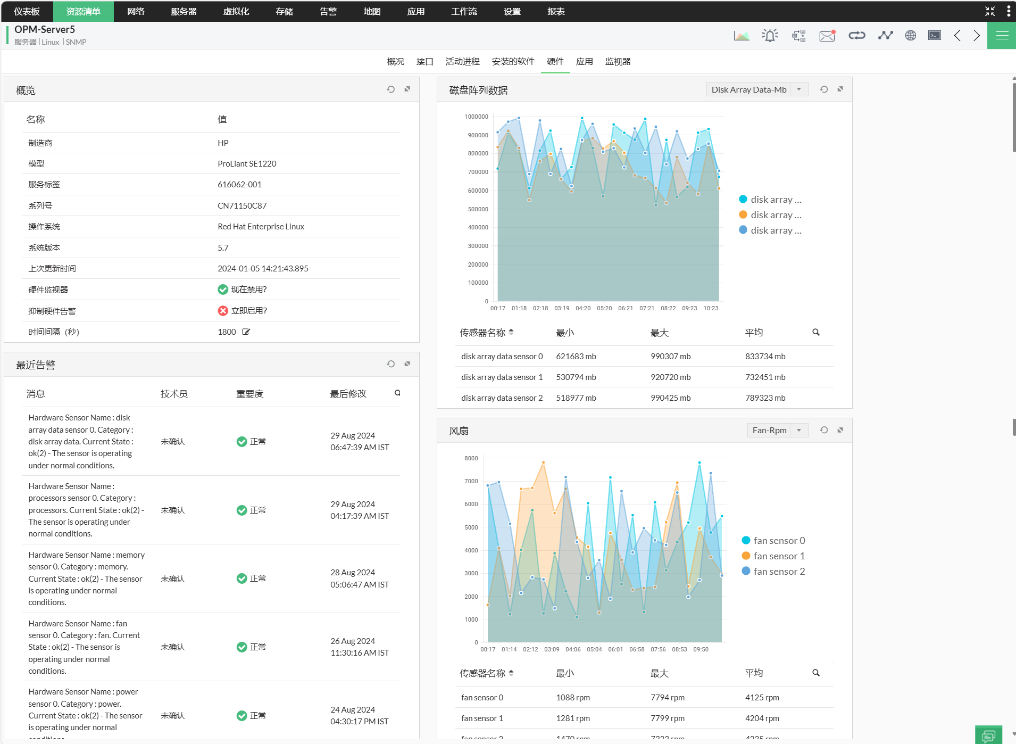This screenshot has width=1016, height=744.
Task: Switch to the 接口 tab
Action: 424,62
